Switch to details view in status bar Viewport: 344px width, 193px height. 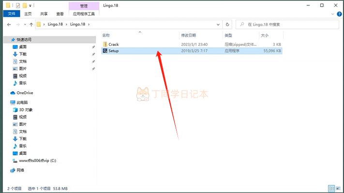[331, 188]
